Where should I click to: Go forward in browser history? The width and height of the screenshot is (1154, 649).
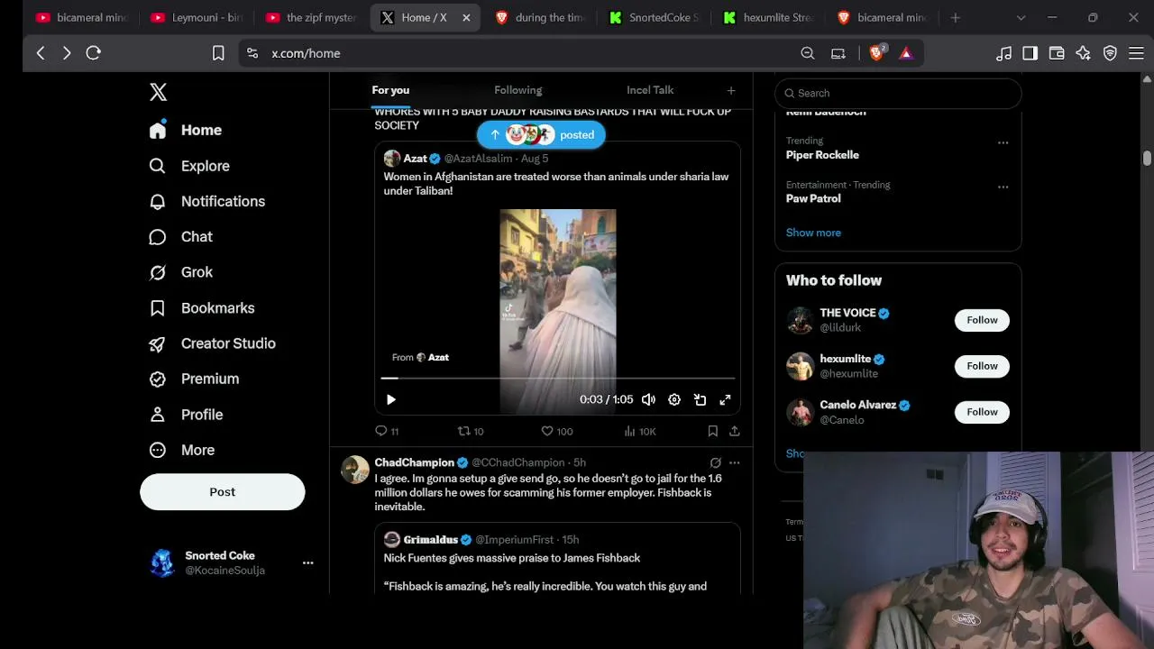click(67, 53)
